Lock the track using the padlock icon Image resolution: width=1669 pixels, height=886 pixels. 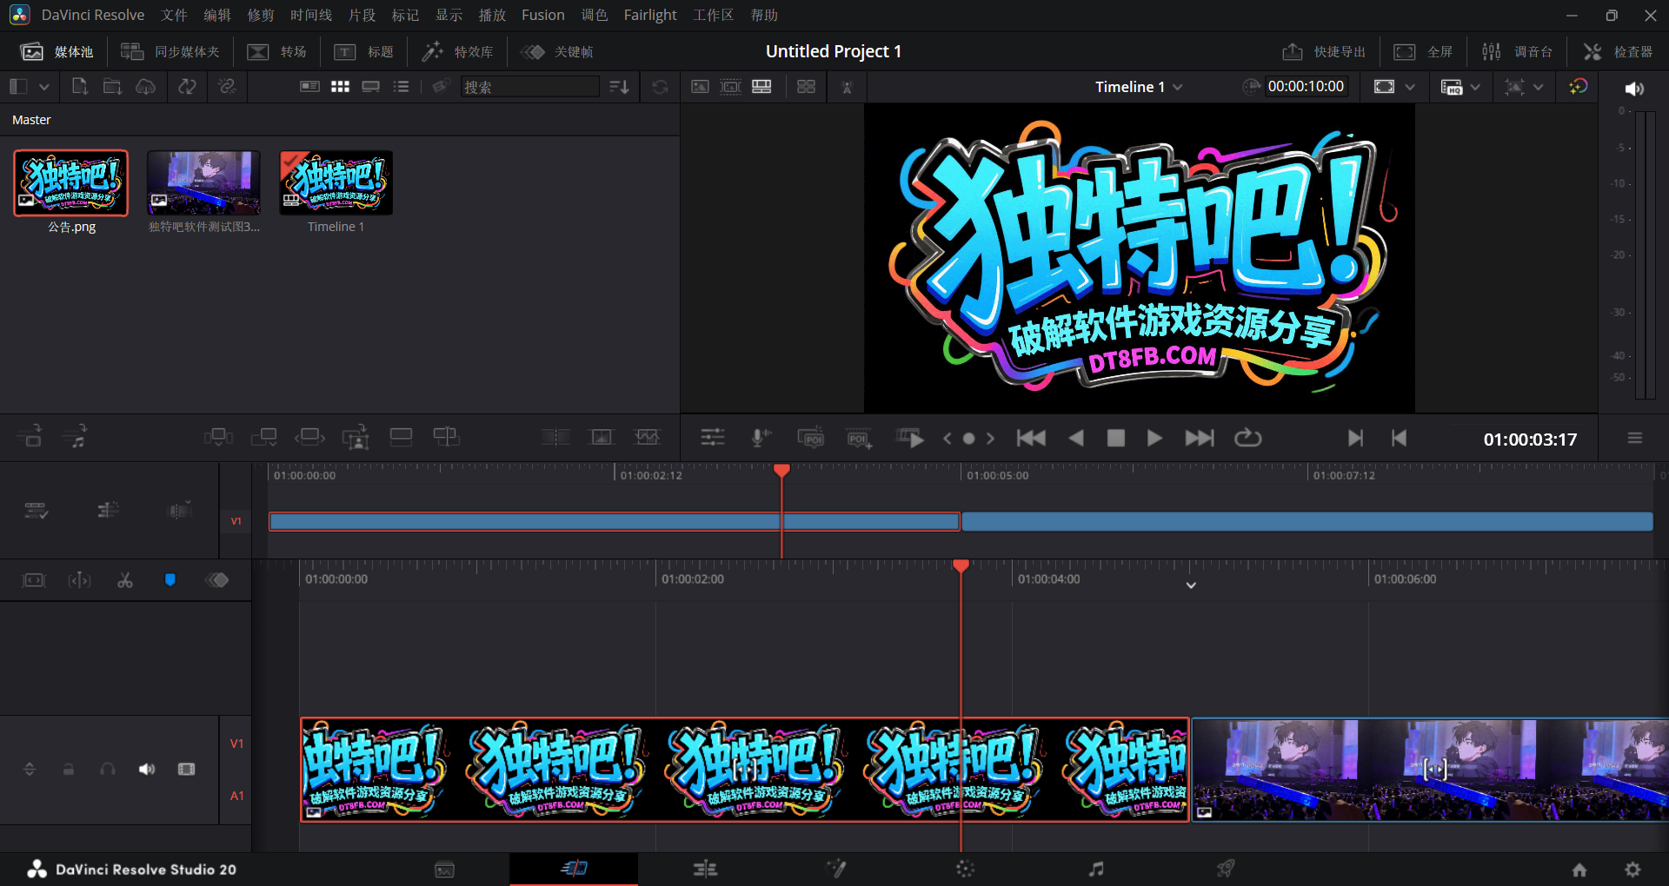[x=69, y=770]
